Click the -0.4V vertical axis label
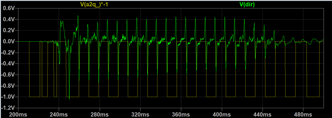Screen dimensions: 332x118 pyautogui.click(x=9, y=64)
